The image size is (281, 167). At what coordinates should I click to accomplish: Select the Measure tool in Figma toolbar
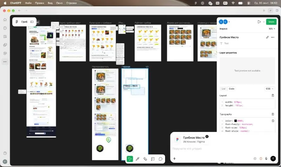[x=145, y=159]
